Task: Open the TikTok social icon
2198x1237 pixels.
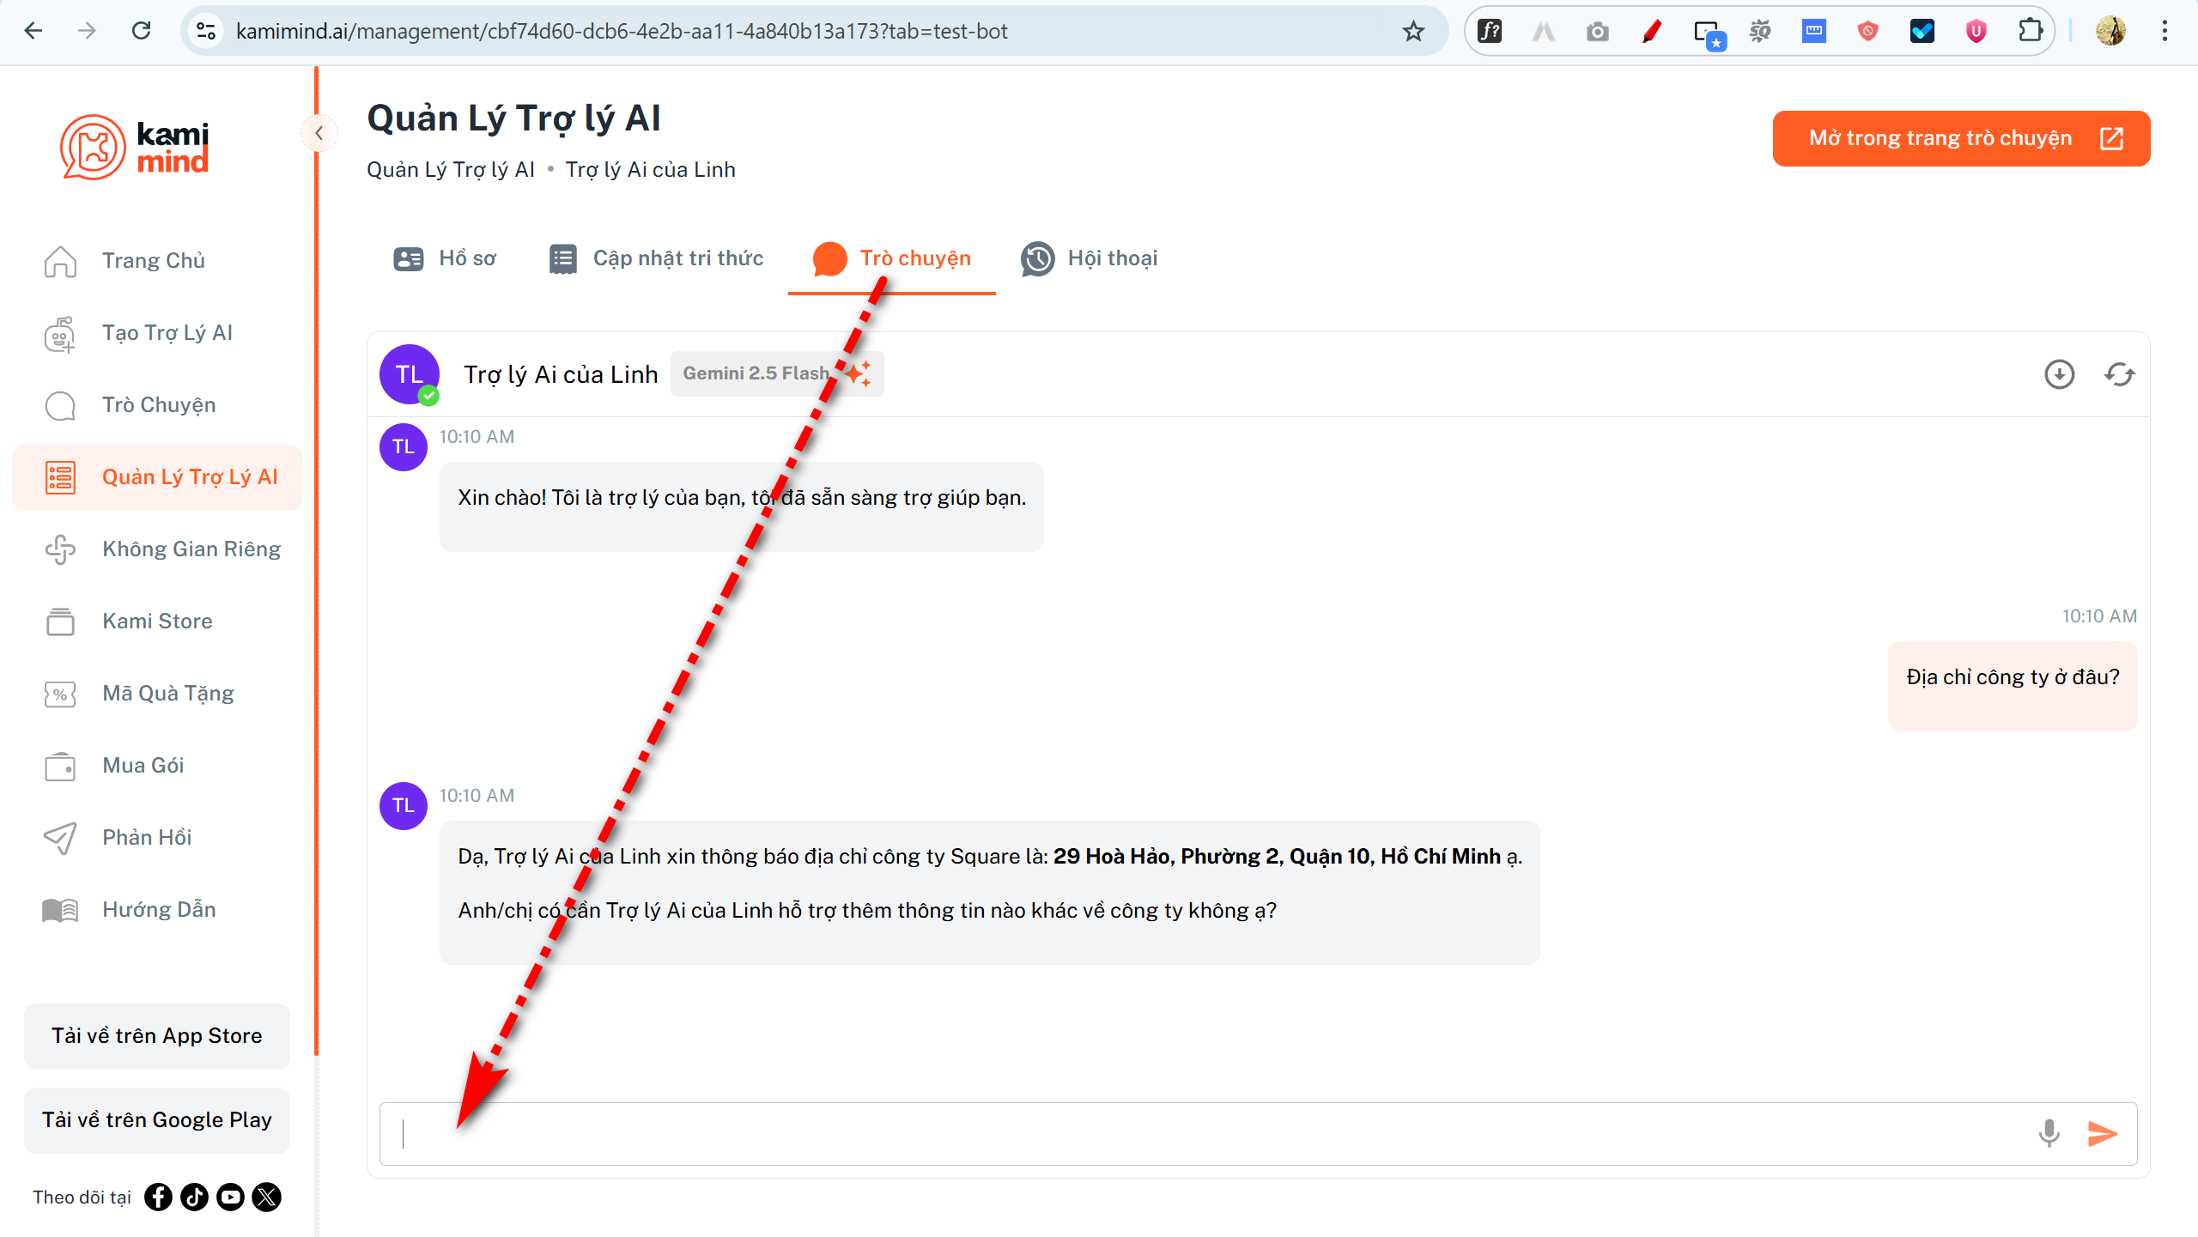Action: pos(194,1197)
